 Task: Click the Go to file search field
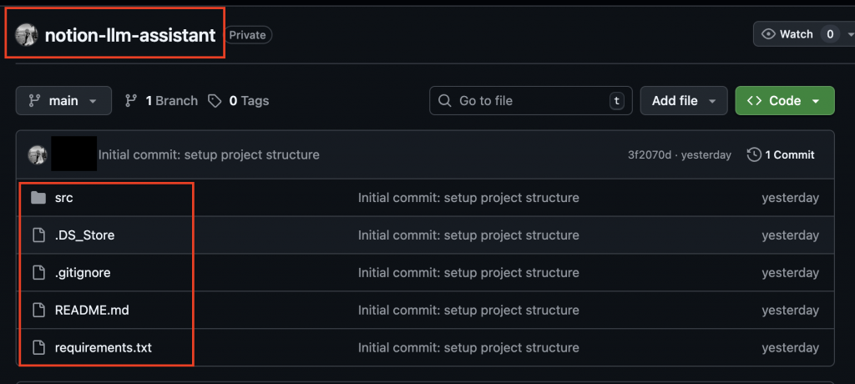530,101
